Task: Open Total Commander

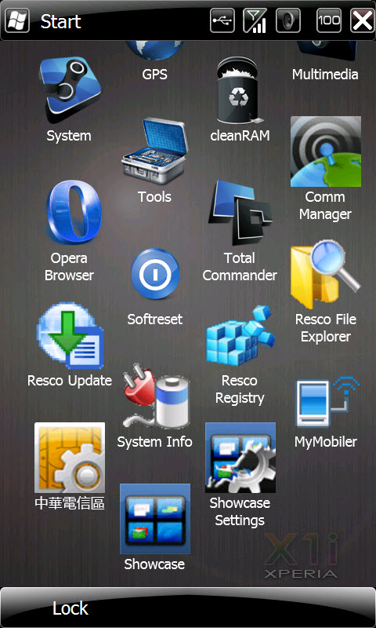Action: [240, 212]
